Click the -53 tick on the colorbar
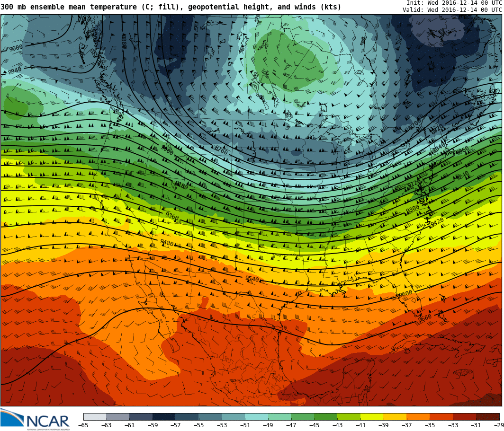This screenshot has width=504, height=431. 222,425
